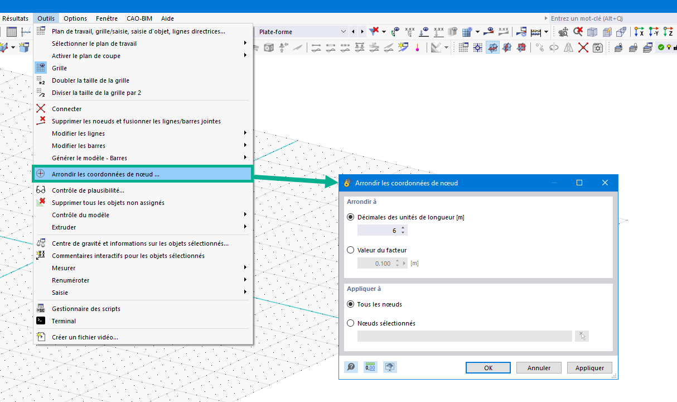
Task: Open the Plate-forme combo box
Action: (302, 32)
